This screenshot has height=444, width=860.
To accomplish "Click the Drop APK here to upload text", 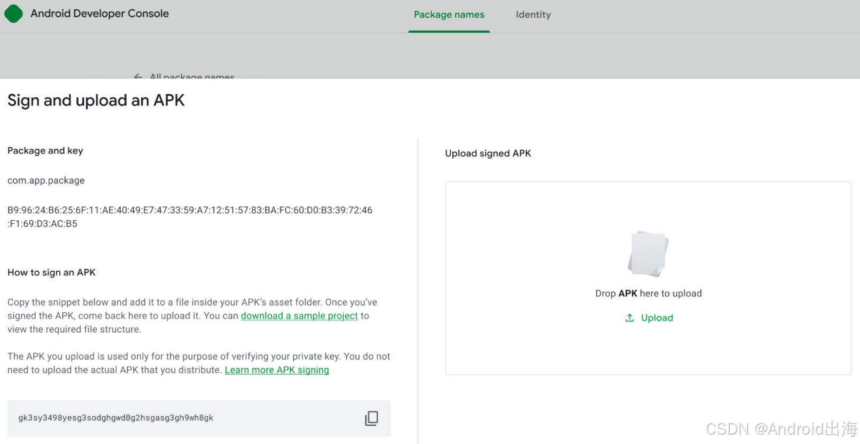I will [648, 293].
